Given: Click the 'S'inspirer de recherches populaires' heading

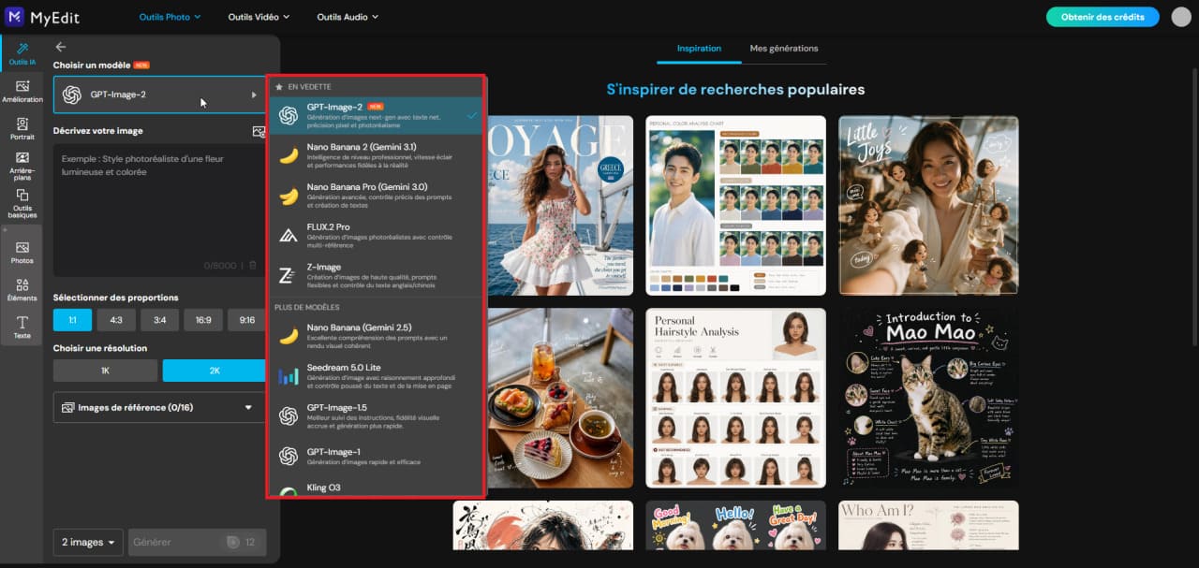Looking at the screenshot, I should click(735, 90).
